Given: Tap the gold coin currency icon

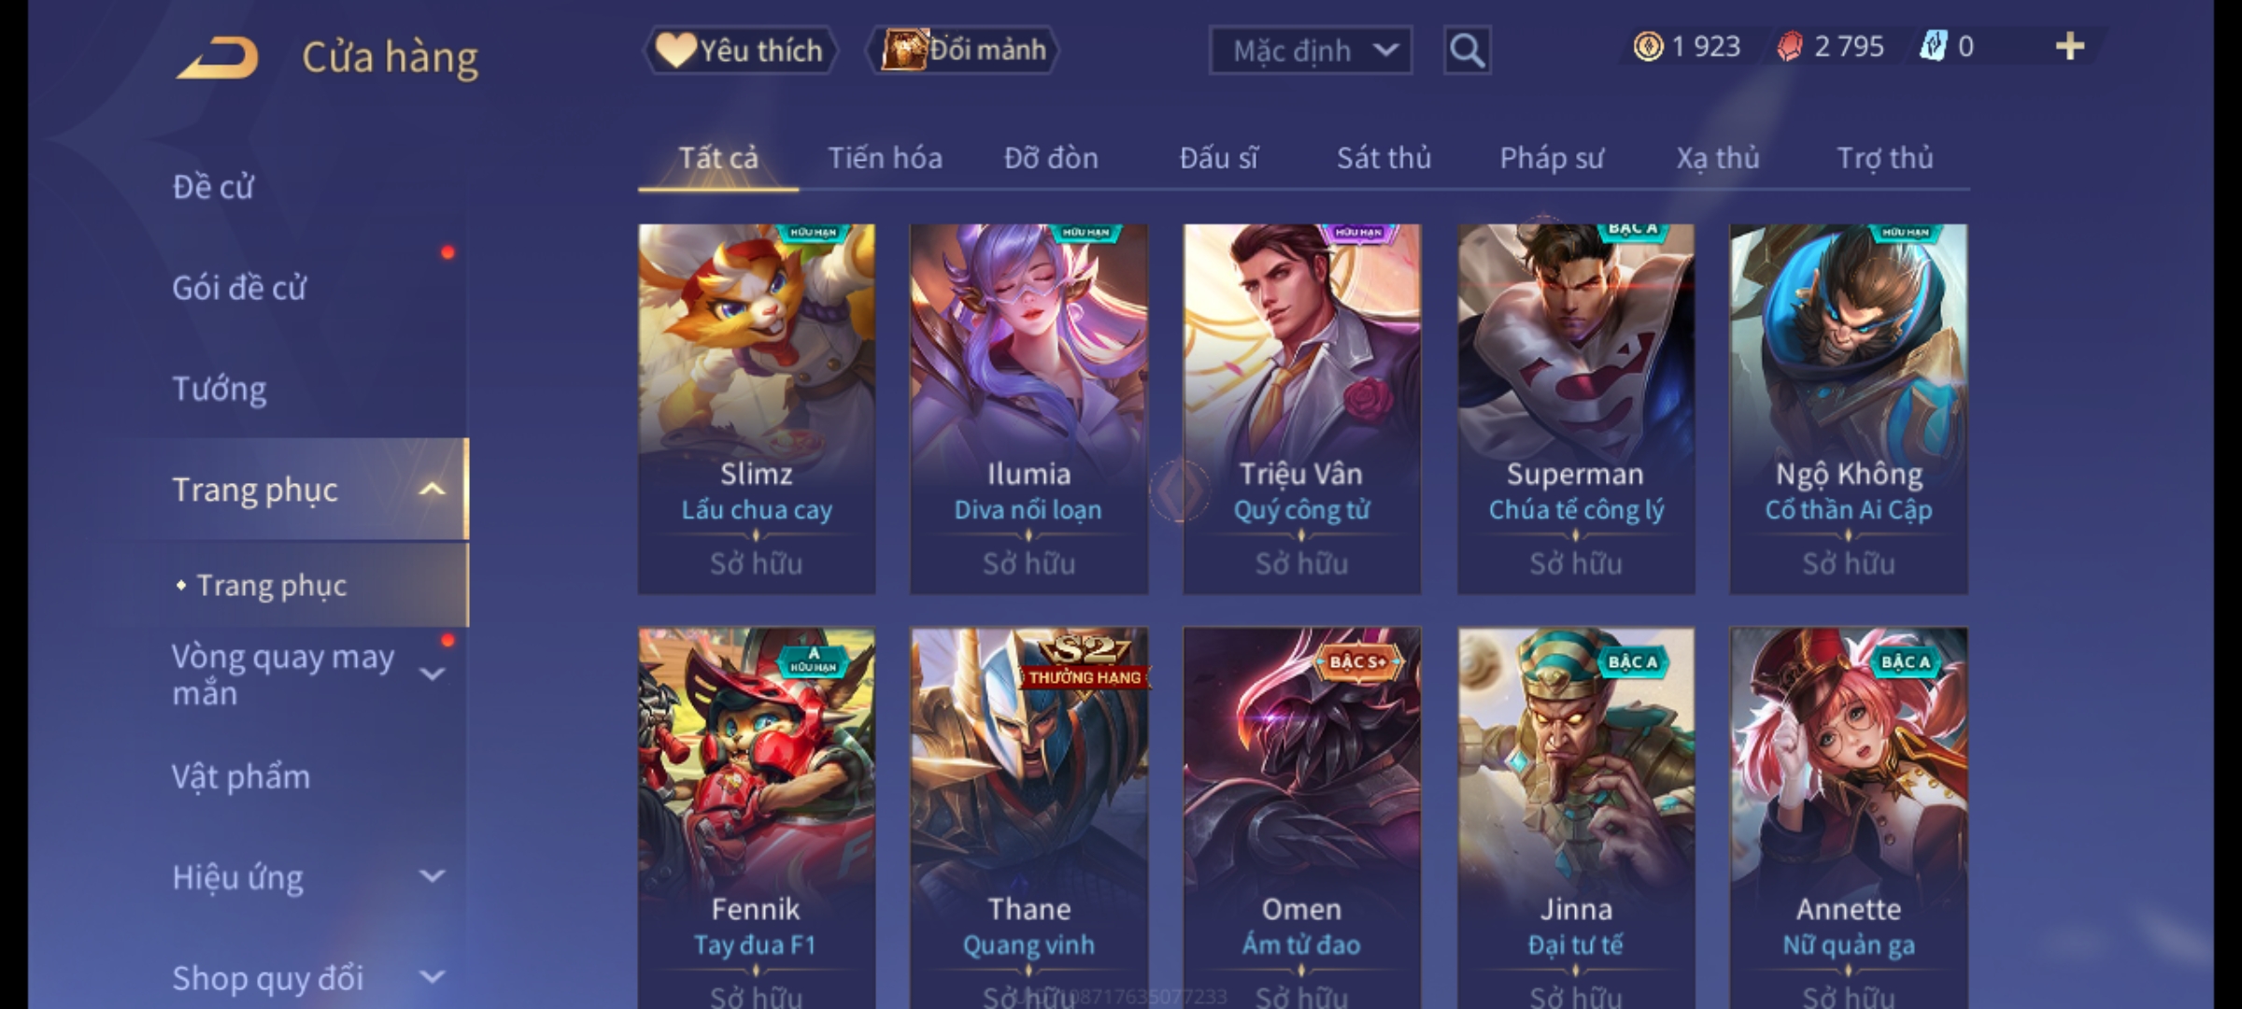Looking at the screenshot, I should (1648, 46).
